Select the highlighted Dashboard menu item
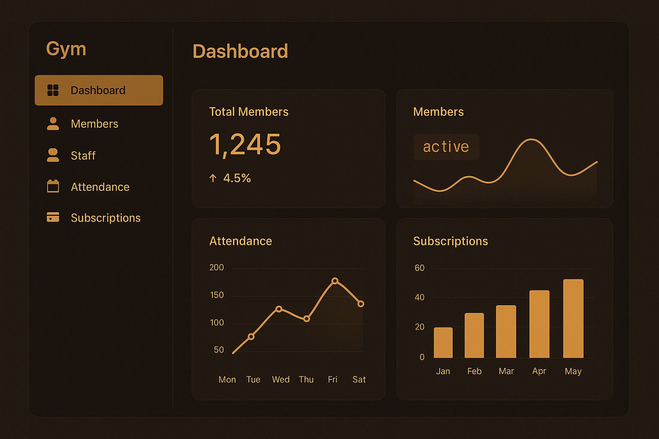Image resolution: width=659 pixels, height=439 pixels. click(99, 90)
